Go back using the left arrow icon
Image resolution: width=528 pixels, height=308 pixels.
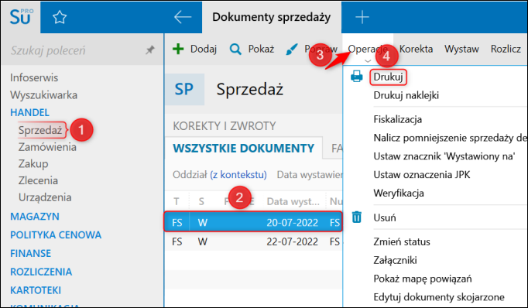click(183, 17)
